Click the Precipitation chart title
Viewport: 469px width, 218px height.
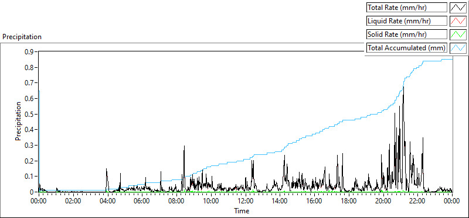click(x=22, y=37)
